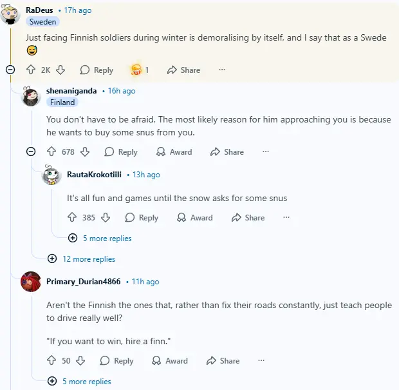
Task: Reply to shenaniganda's comment
Action: tap(121, 151)
